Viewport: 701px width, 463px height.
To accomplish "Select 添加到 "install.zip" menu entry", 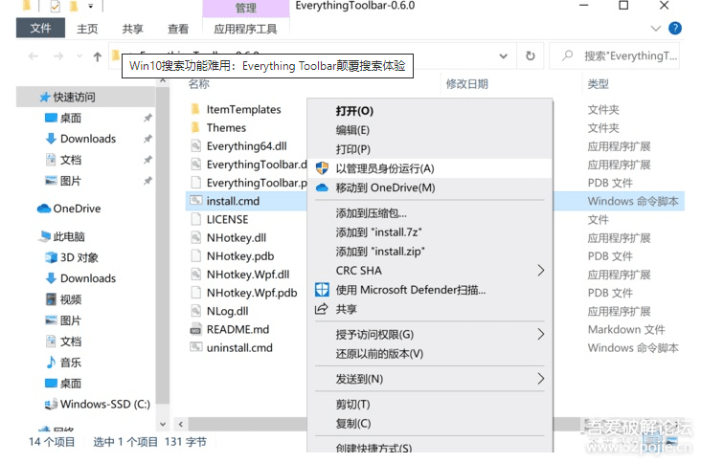I will tap(379, 252).
